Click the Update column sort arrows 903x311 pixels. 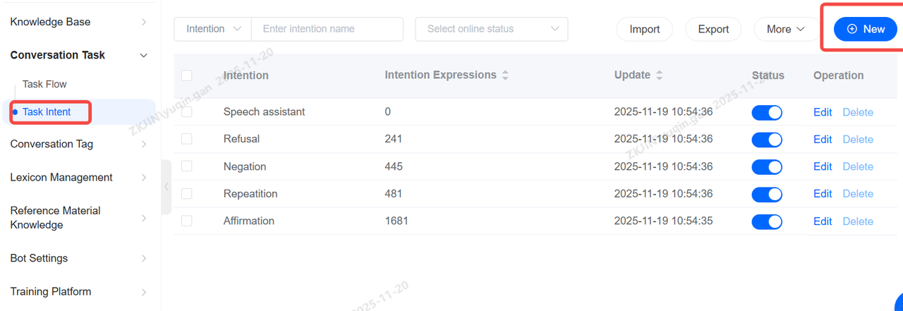tap(660, 75)
